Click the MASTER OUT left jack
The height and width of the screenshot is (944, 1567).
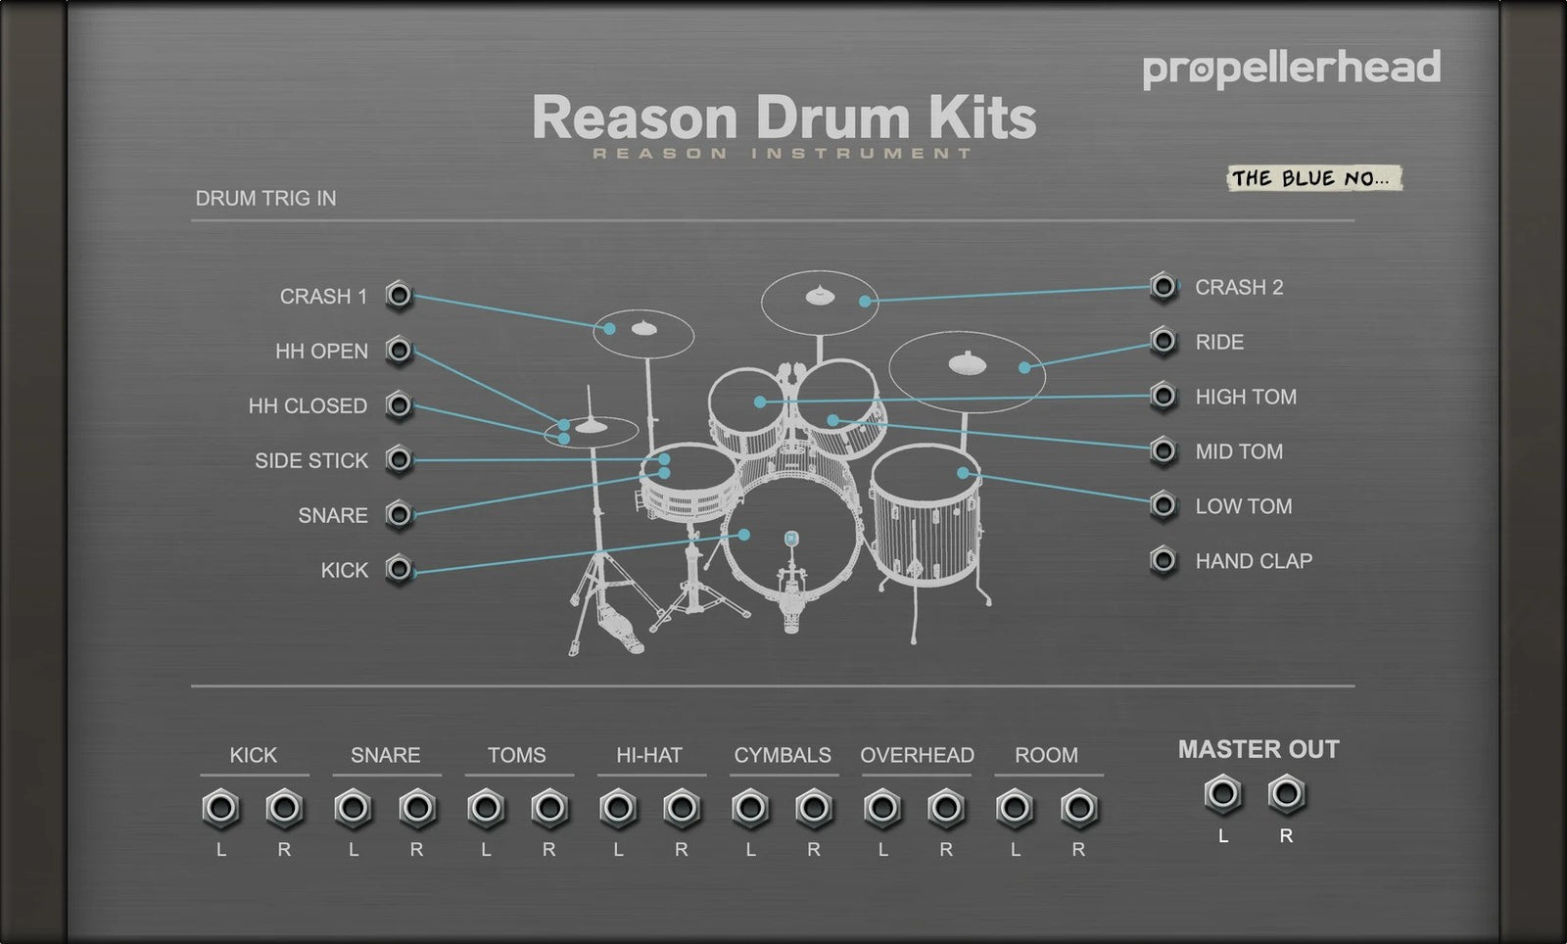point(1222,794)
